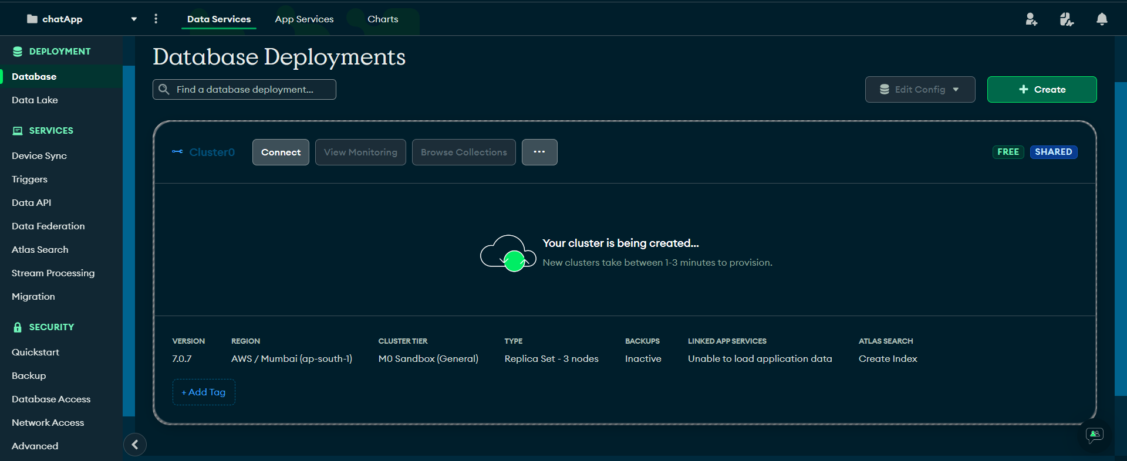The width and height of the screenshot is (1127, 461).
Task: Open the Cluster0 cluster link
Action: (211, 152)
